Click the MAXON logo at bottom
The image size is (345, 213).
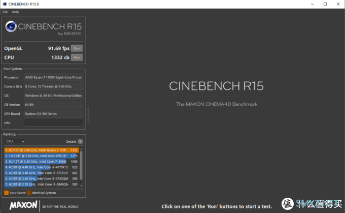tap(23, 205)
